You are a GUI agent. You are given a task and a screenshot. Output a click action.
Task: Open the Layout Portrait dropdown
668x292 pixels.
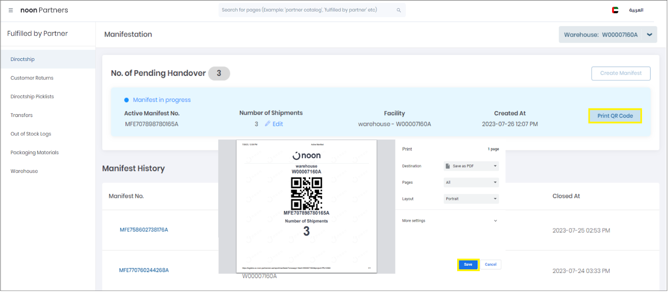[x=471, y=199]
